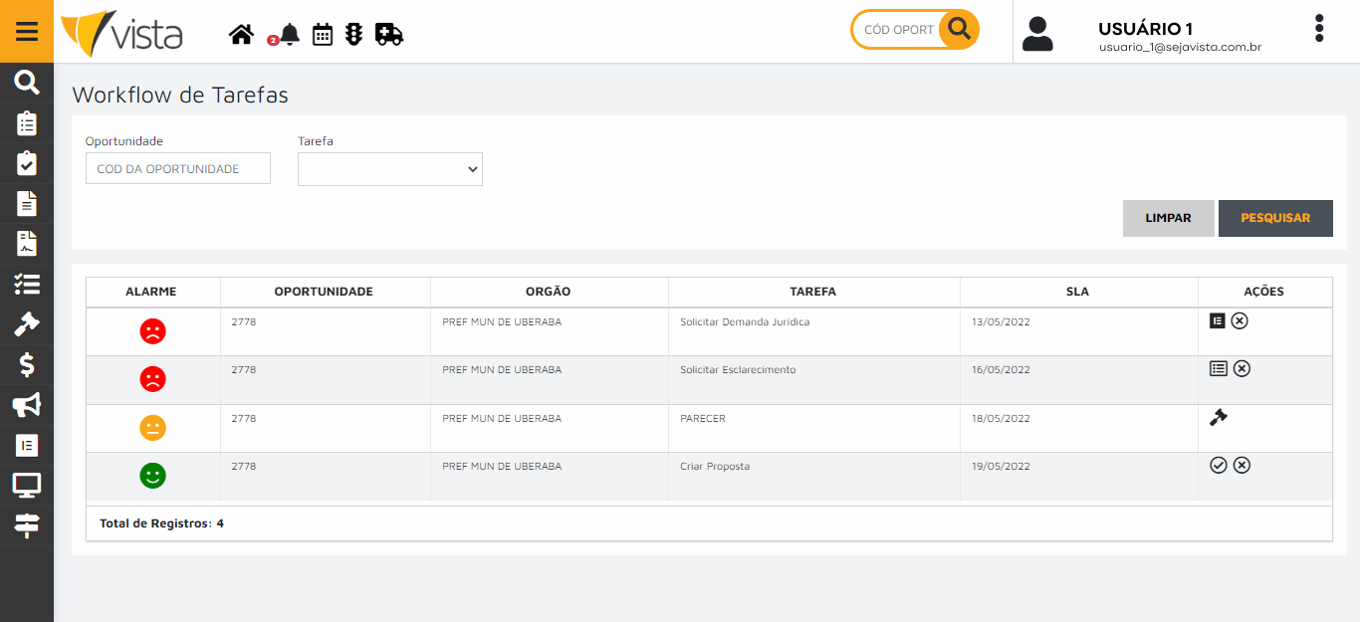Open the white square list icon in sidebar

[27, 445]
